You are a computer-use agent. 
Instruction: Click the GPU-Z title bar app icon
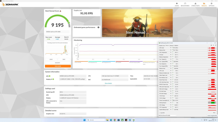pyautogui.click(x=159, y=43)
